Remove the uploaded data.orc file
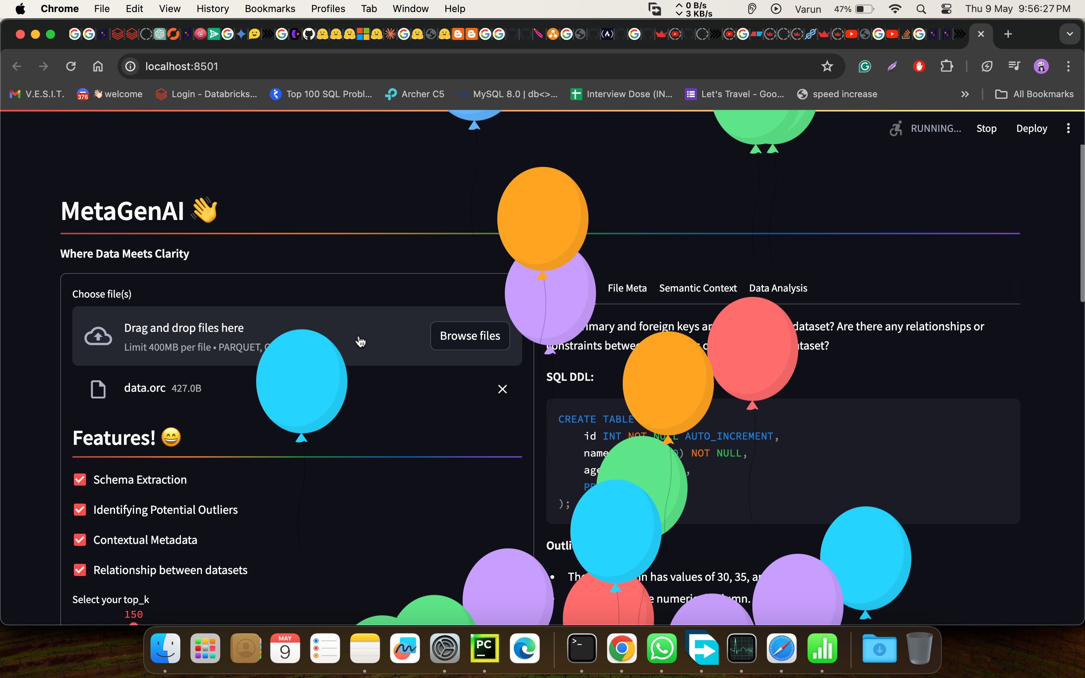This screenshot has width=1085, height=678. coord(502,389)
